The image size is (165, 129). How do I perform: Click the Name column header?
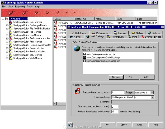pos(125,19)
